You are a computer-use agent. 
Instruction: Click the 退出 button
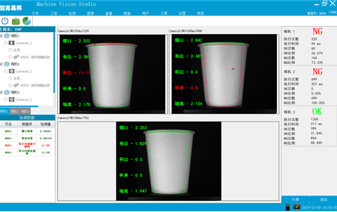tap(324, 200)
